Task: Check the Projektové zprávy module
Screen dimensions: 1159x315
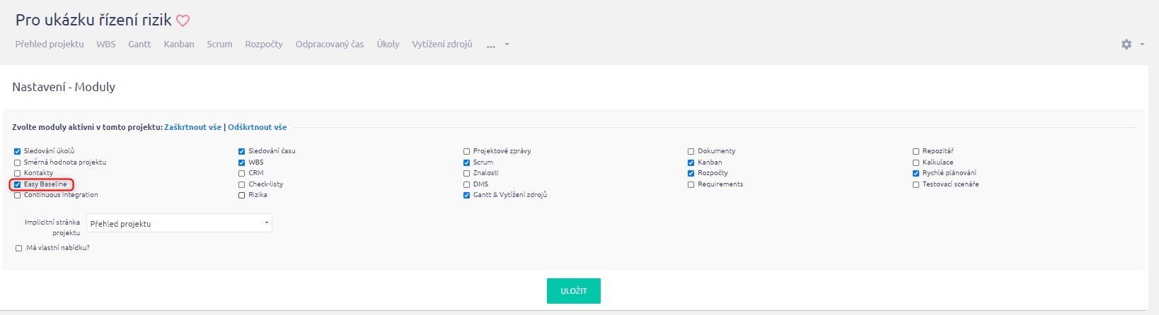Action: tap(467, 151)
